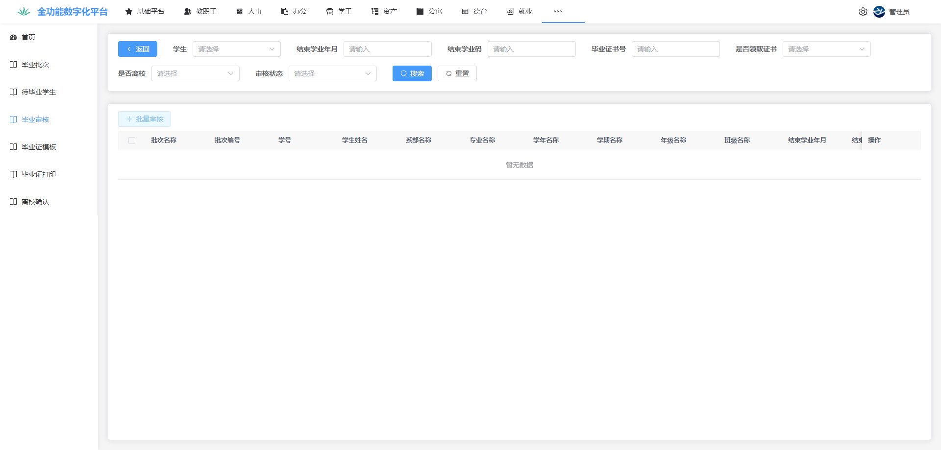Viewport: 941px width, 450px height.
Task: Click the 就业 icon in top navigation
Action: coord(510,11)
